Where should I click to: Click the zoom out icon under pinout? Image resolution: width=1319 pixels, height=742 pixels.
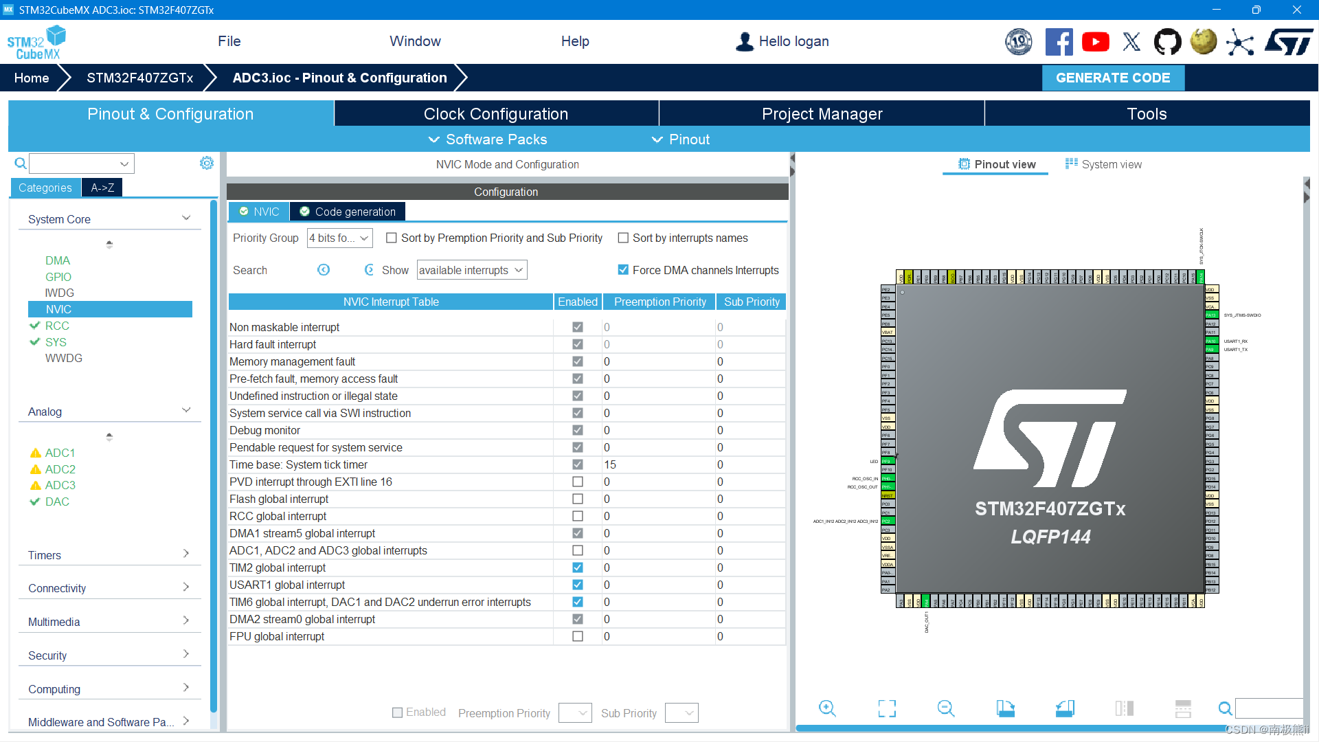[x=946, y=708]
